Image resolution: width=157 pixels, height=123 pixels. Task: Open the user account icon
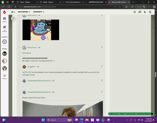[x=150, y=12]
